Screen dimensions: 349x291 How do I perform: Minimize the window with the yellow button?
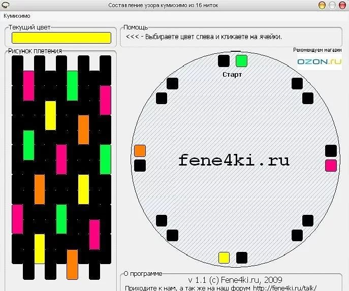pyautogui.click(x=322, y=5)
